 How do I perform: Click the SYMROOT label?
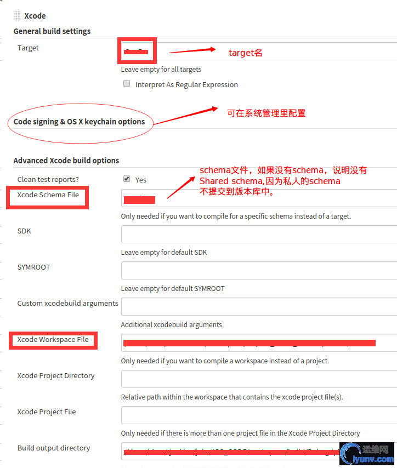34,267
